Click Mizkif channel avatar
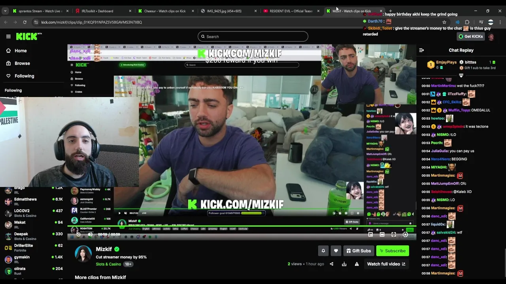The width and height of the screenshot is (506, 284). (83, 254)
